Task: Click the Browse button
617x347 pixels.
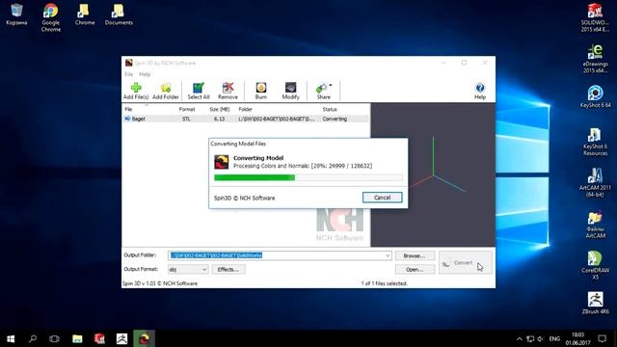Action: click(415, 255)
